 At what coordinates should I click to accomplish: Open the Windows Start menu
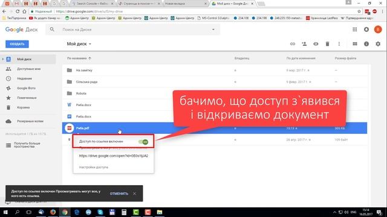[5, 212]
